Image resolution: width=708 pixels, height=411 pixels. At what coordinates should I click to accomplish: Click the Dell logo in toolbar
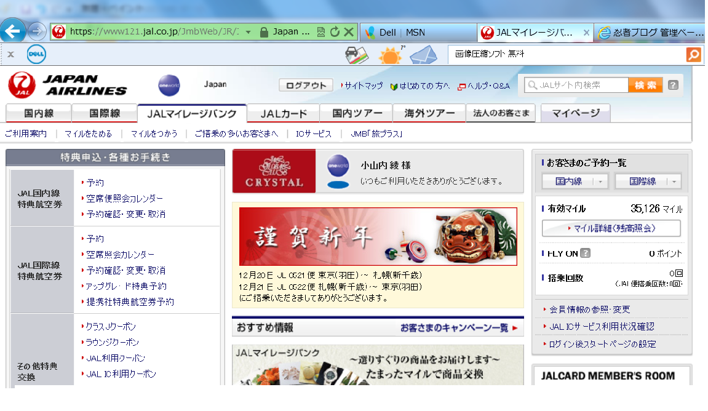36,54
